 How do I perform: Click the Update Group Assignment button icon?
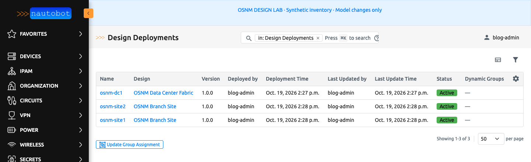pos(103,145)
